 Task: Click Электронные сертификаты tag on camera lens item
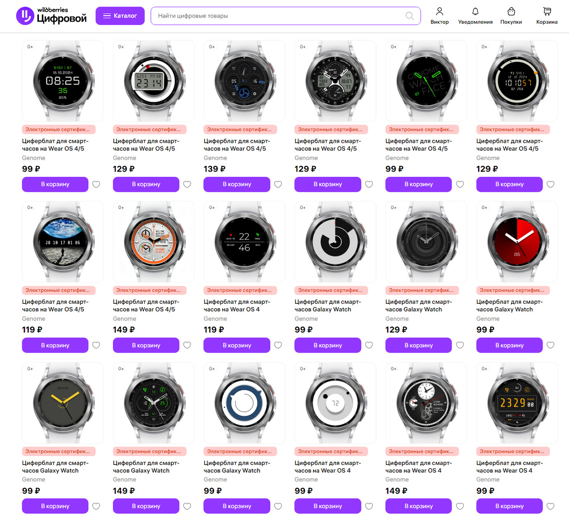click(422, 290)
